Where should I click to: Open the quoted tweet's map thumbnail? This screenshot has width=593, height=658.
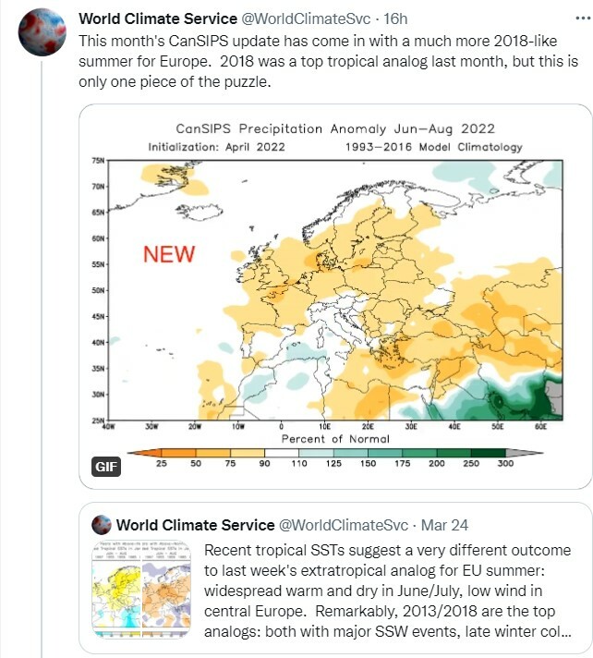(x=141, y=590)
